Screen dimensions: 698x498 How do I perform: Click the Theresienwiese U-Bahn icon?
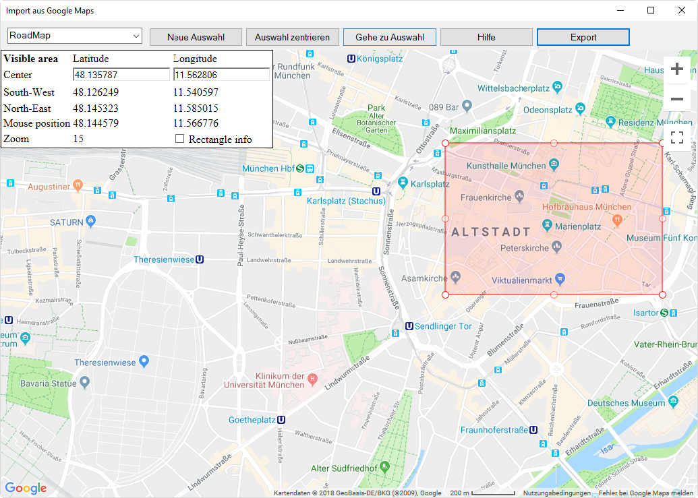200,259
